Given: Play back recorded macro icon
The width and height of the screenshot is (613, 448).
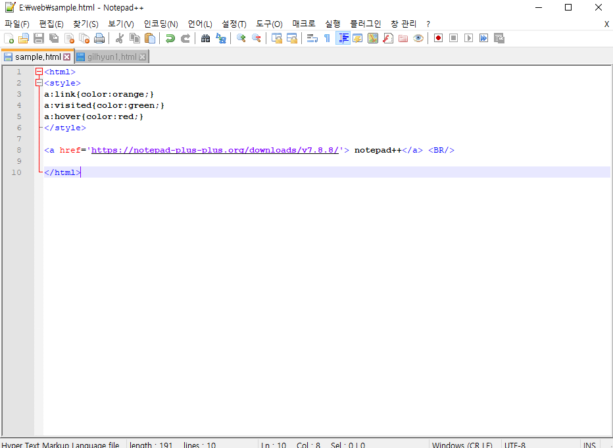Looking at the screenshot, I should pyautogui.click(x=469, y=38).
